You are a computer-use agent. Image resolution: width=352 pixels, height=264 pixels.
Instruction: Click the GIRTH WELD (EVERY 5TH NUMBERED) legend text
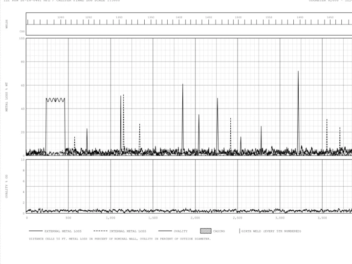[271, 231]
